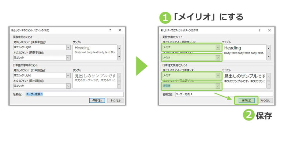
Task: Click キャンセル button in left dialog
Action: pyautogui.click(x=115, y=100)
